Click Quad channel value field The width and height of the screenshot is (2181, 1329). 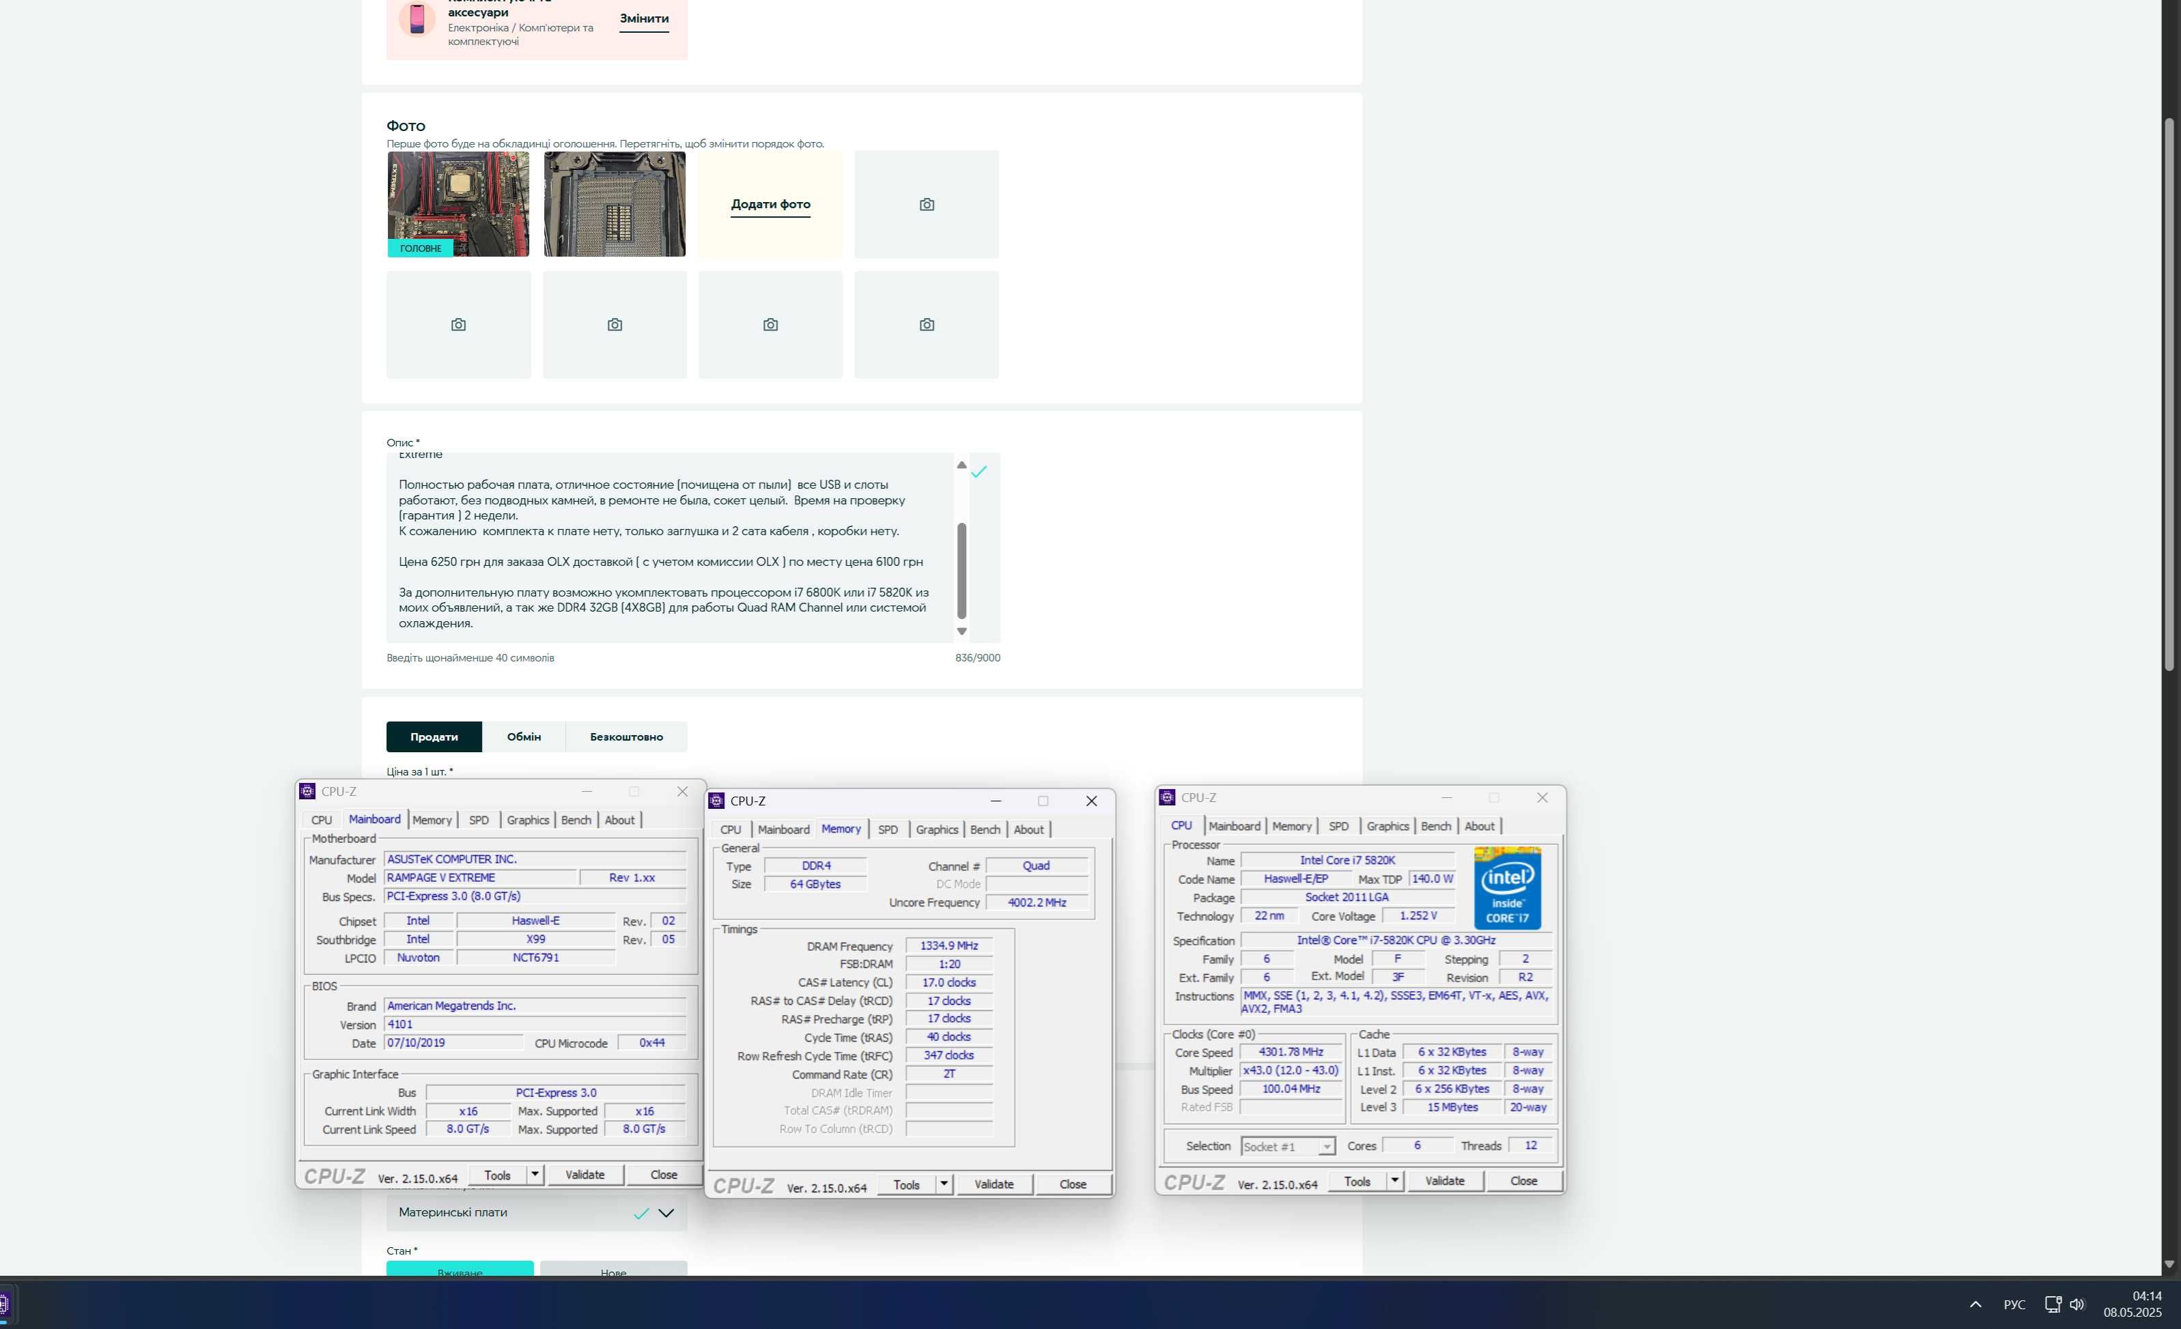(x=1037, y=866)
